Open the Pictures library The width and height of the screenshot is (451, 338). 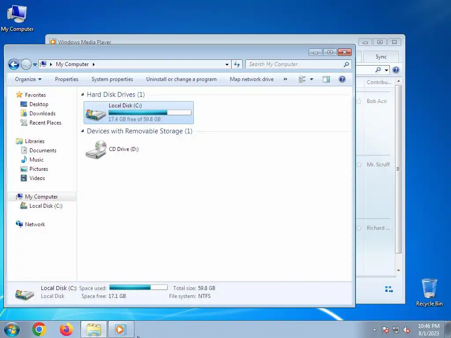(39, 169)
